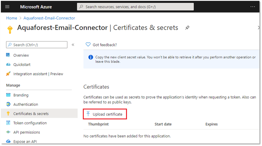The image size is (262, 146).
Task: Click Aquaforest-Email-Connector breadcrumb link
Action: tap(49, 18)
